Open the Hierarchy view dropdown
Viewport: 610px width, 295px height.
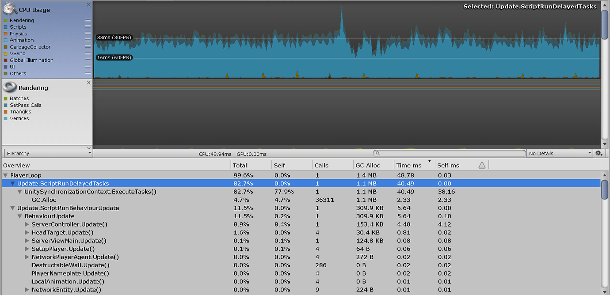[48, 153]
